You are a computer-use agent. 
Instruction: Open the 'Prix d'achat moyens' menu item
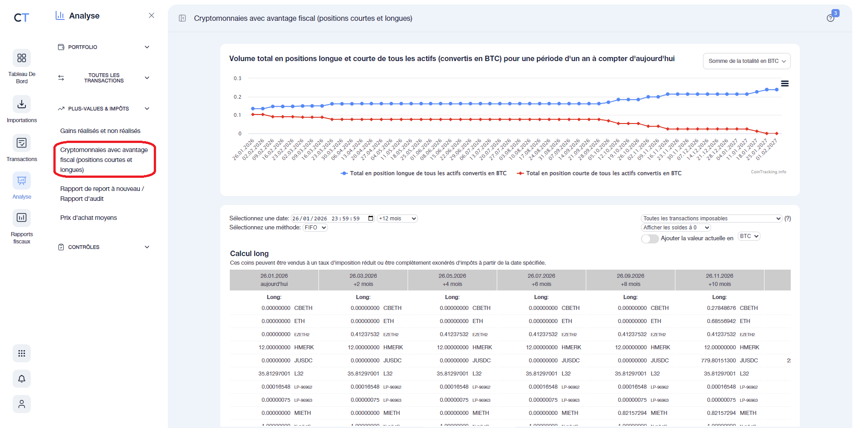[88, 218]
